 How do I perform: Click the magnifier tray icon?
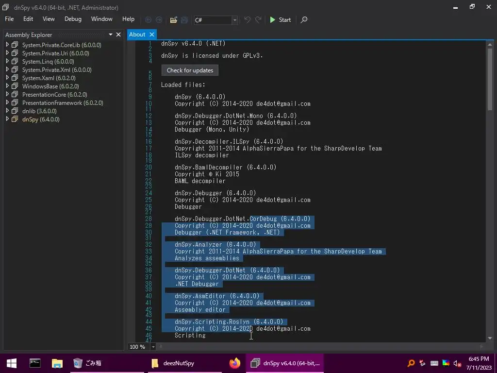pos(411,363)
